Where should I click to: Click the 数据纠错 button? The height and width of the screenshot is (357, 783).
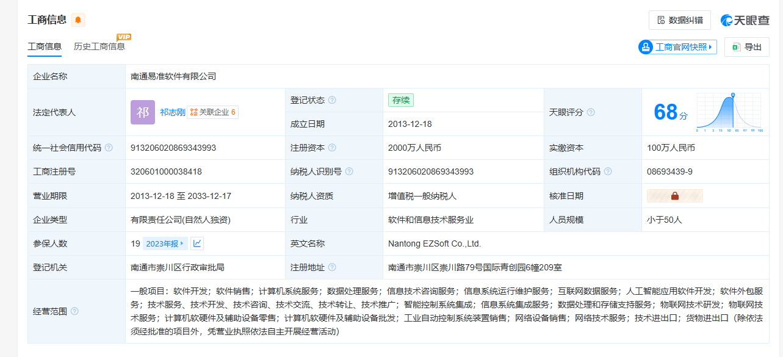(679, 20)
